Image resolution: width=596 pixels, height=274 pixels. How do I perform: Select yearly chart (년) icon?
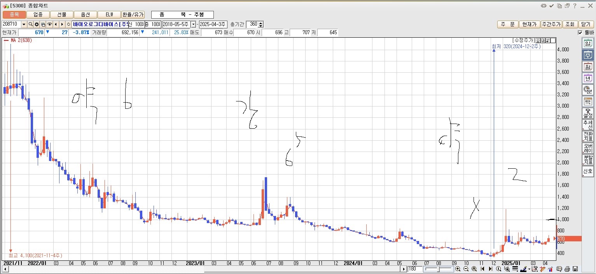(x=587, y=78)
